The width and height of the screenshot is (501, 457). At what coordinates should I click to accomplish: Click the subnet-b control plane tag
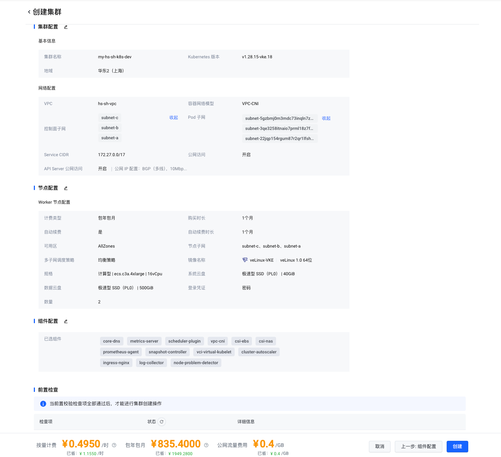click(x=110, y=128)
